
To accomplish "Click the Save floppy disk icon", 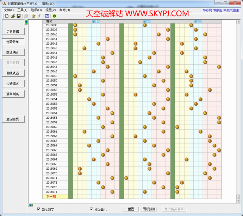I will tap(18, 16).
